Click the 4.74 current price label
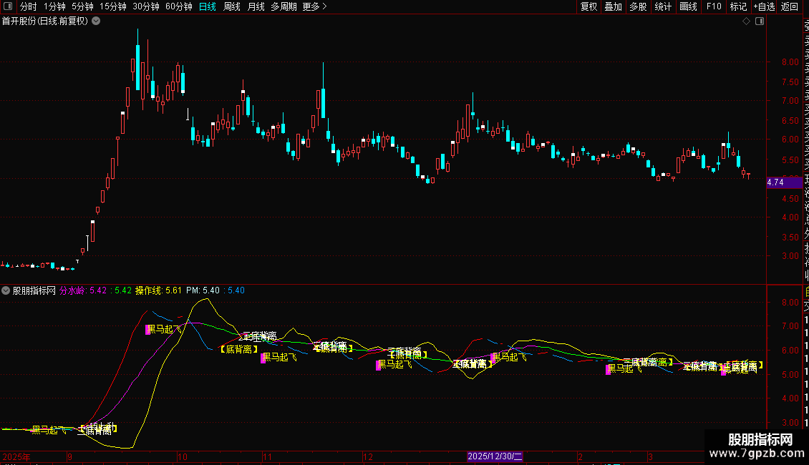The width and height of the screenshot is (809, 465). pos(775,182)
